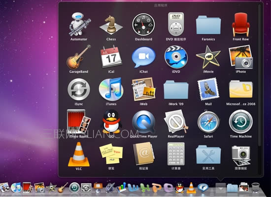Open the Trash in the Dock
This screenshot has width=271, height=197.
pyautogui.click(x=255, y=188)
